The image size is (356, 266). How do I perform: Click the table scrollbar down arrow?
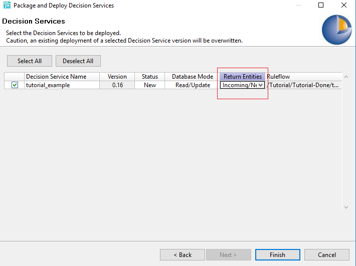pyautogui.click(x=346, y=207)
